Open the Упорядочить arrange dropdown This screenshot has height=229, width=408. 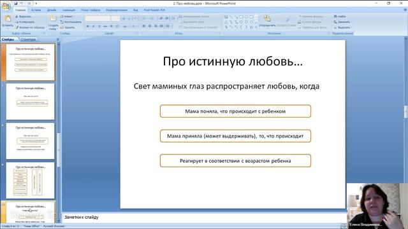pyautogui.click(x=267, y=22)
